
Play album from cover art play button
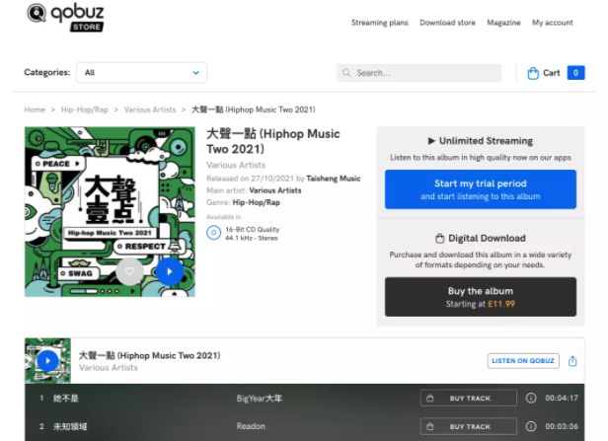point(169,270)
